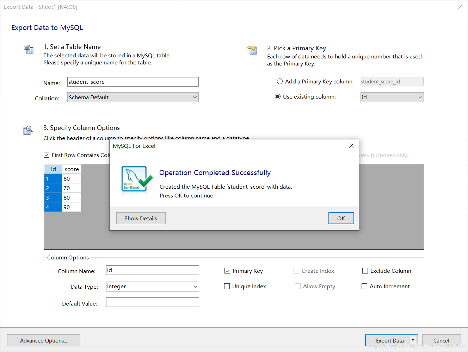Toggle the Primary Key checkbox
Image resolution: width=468 pixels, height=352 pixels.
(227, 271)
